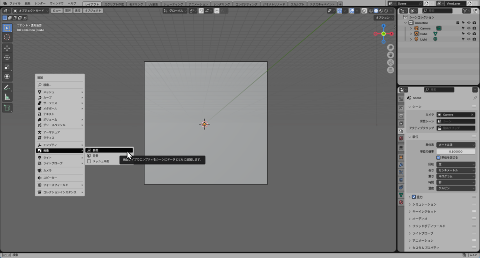The height and width of the screenshot is (258, 480).
Task: Toggle camera view with the viewport camera icon
Action: 390,63
